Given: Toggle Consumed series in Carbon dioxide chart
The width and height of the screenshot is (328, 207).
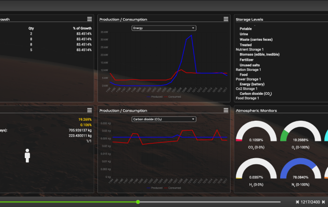Looking at the screenshot, I should pos(174,188).
